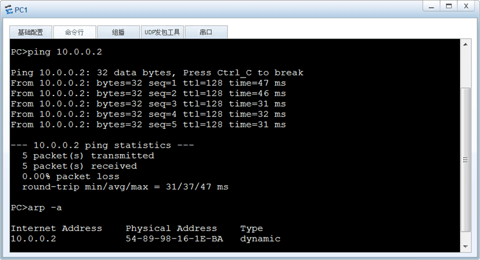Click the round-trip min/avg/max line
Viewport: 480px width, 260px height.
pyautogui.click(x=125, y=187)
